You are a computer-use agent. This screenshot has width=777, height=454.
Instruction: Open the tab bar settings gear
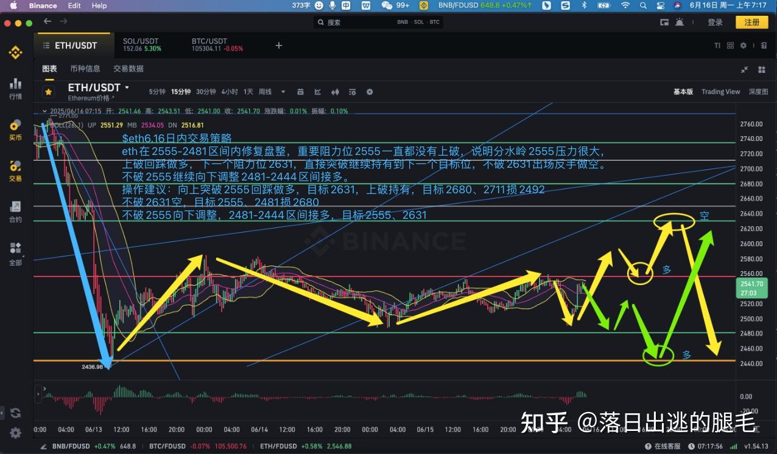click(744, 46)
